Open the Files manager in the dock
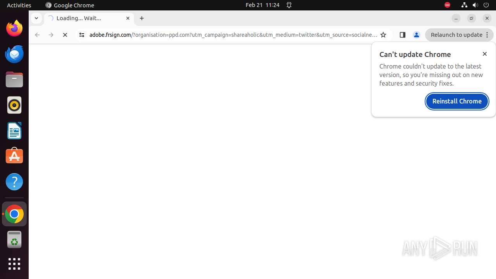The width and height of the screenshot is (496, 279). coord(14,79)
